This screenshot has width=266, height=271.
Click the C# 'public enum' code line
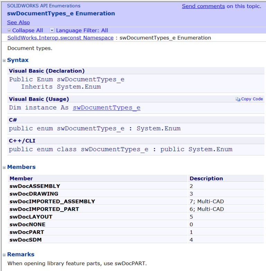click(95, 129)
